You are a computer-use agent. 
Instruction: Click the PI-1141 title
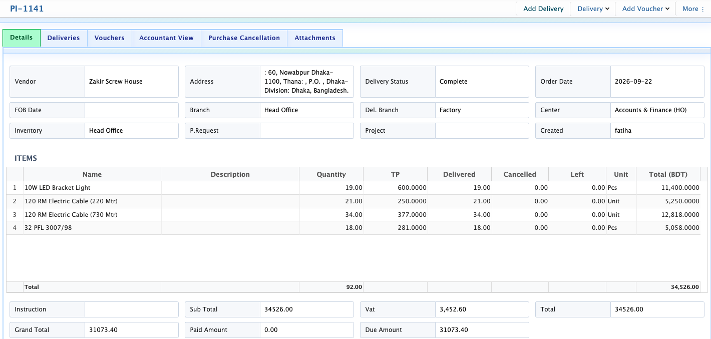tap(27, 9)
